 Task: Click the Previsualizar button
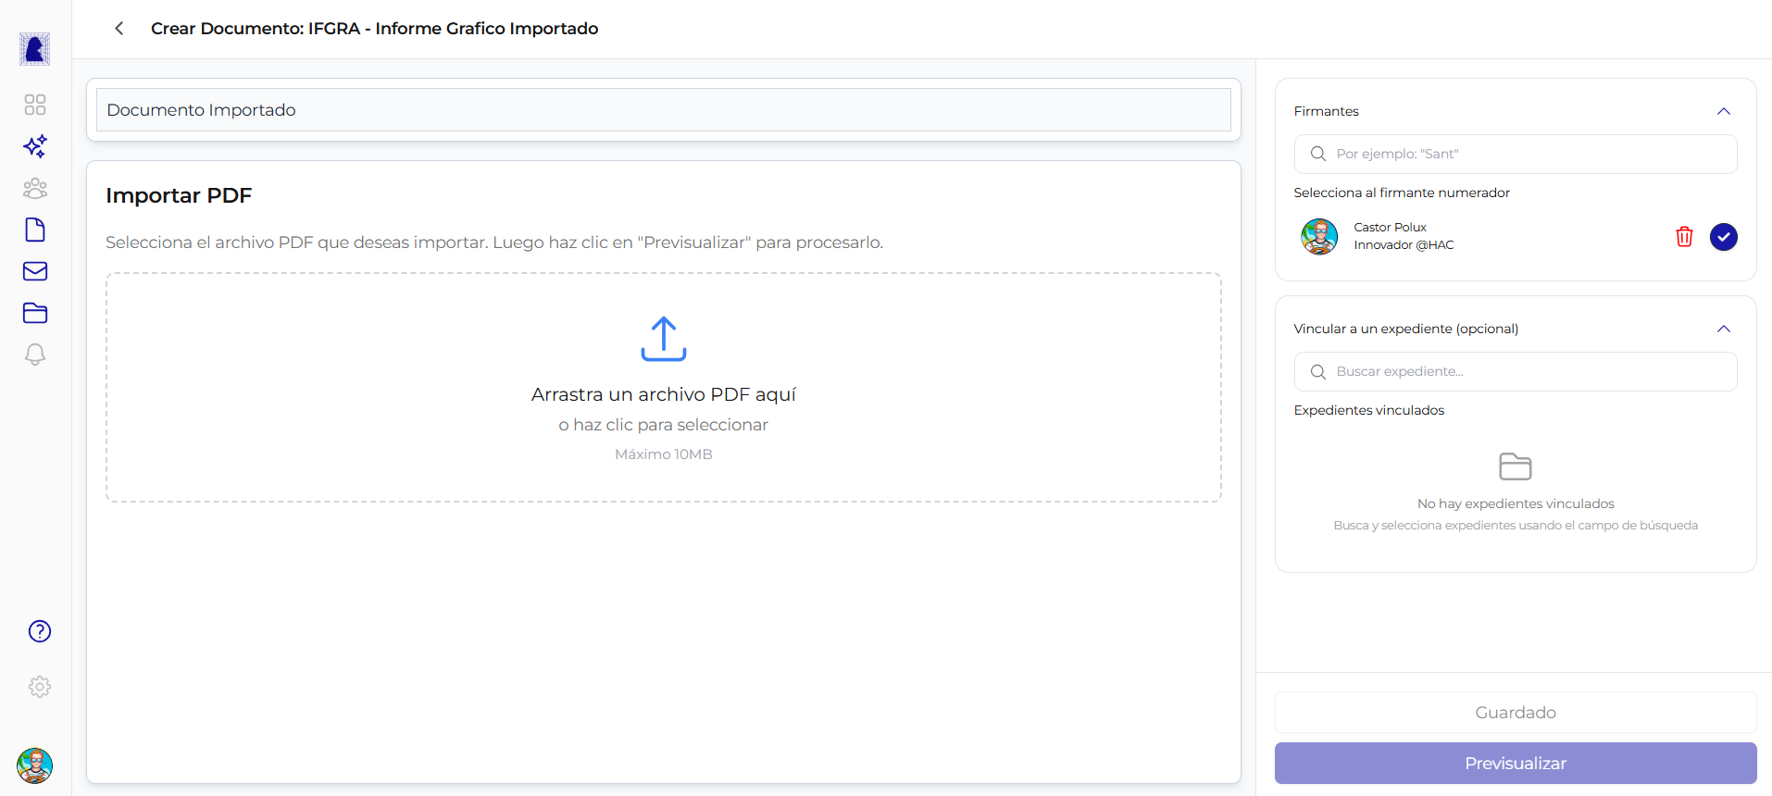[x=1515, y=764]
